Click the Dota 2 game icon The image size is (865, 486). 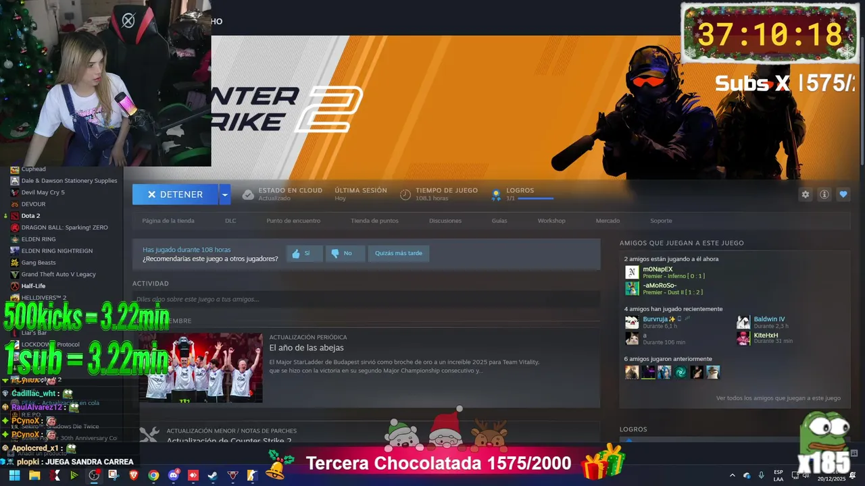click(x=15, y=216)
